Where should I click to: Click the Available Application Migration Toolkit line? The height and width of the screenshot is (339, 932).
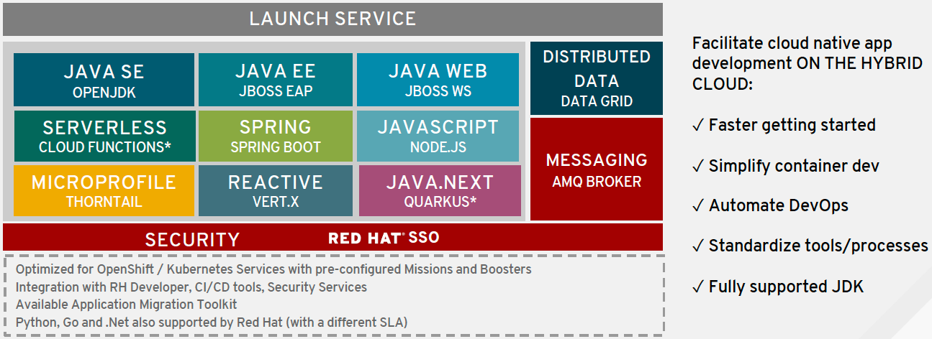pos(137,304)
